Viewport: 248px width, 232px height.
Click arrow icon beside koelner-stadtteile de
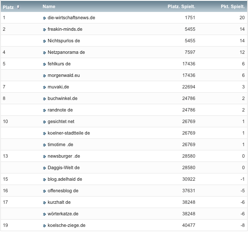click(x=44, y=134)
